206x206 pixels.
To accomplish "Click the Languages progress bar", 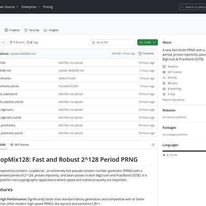I will tap(184, 151).
